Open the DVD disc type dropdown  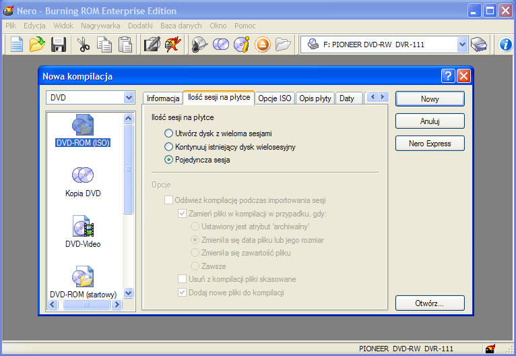(x=129, y=98)
